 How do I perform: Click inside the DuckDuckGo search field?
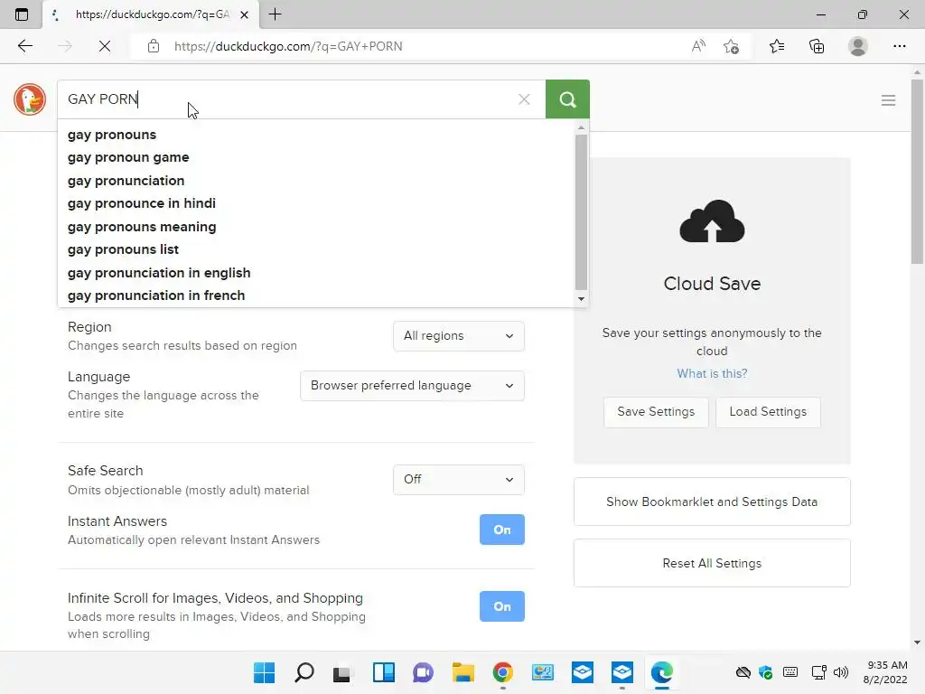click(301, 99)
